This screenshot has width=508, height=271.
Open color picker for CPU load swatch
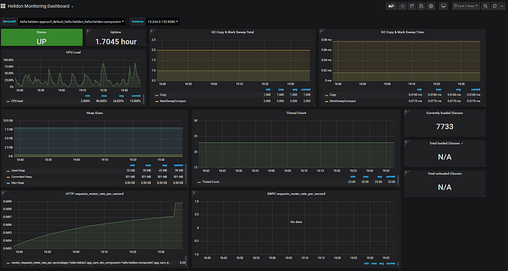point(8,102)
